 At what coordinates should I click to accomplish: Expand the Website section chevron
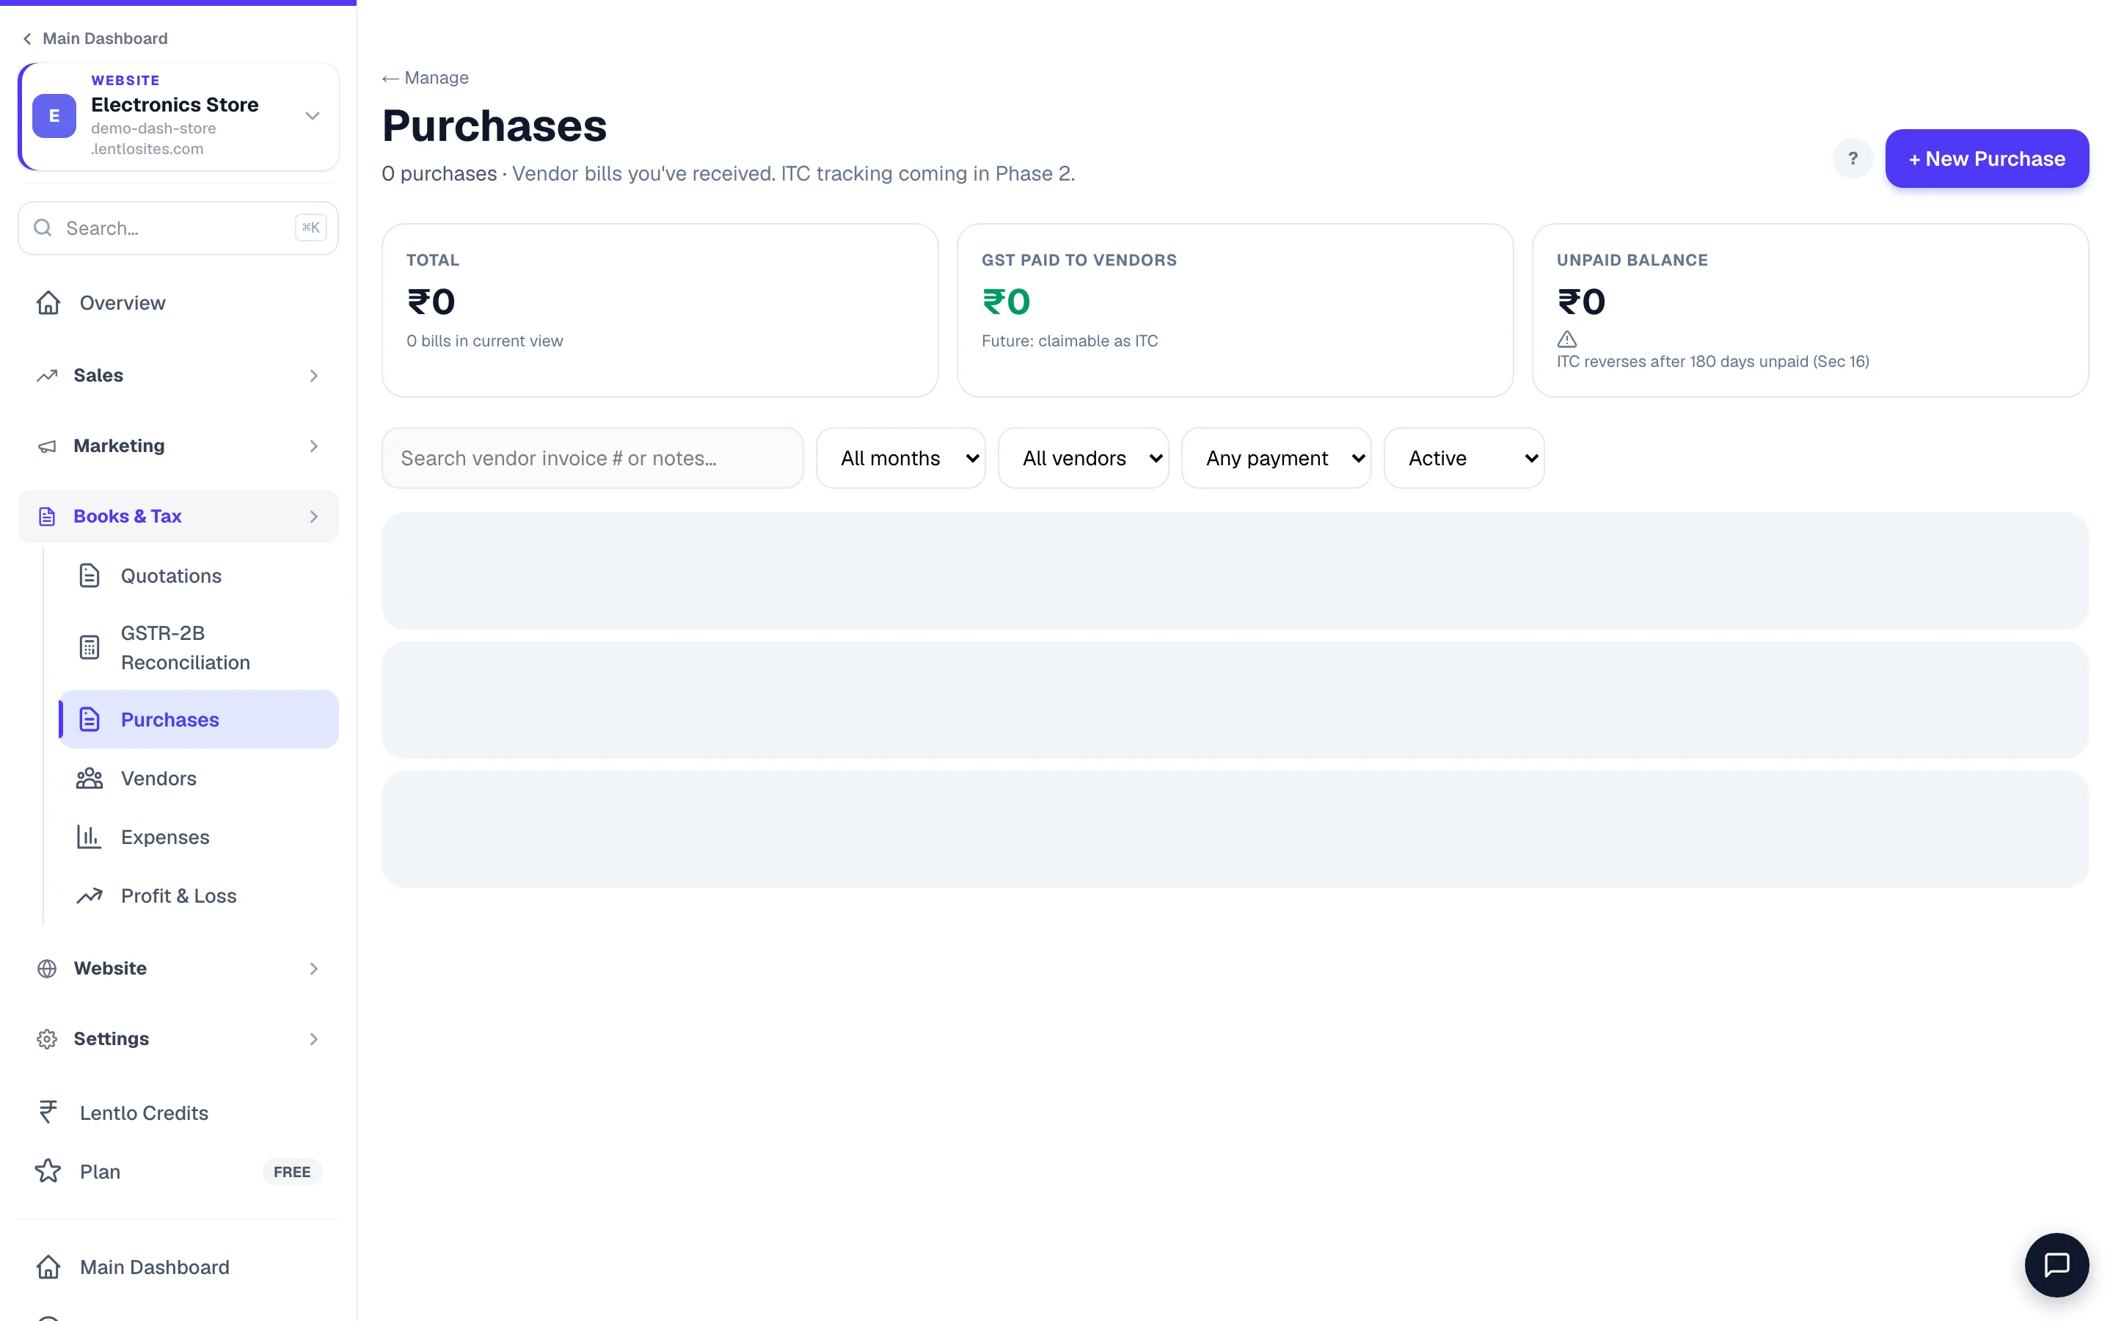pyautogui.click(x=313, y=968)
